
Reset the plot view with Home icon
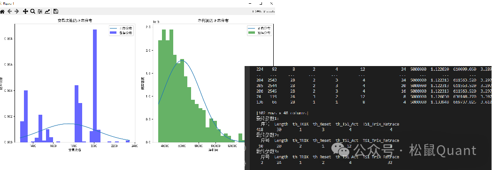point(2,12)
